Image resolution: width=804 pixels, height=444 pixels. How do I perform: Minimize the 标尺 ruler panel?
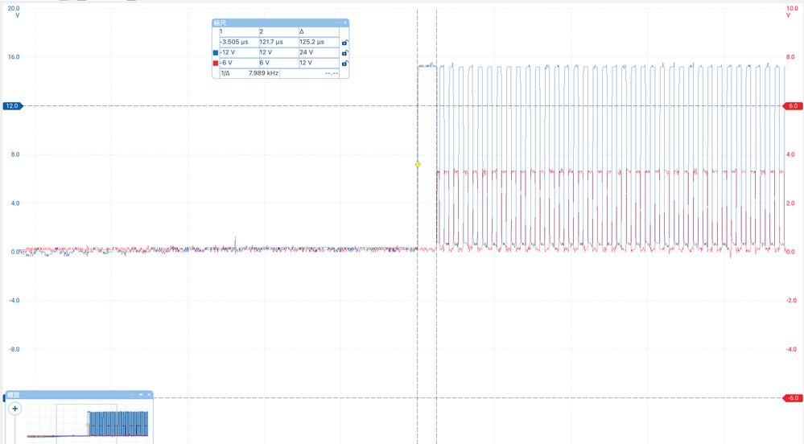pyautogui.click(x=337, y=23)
